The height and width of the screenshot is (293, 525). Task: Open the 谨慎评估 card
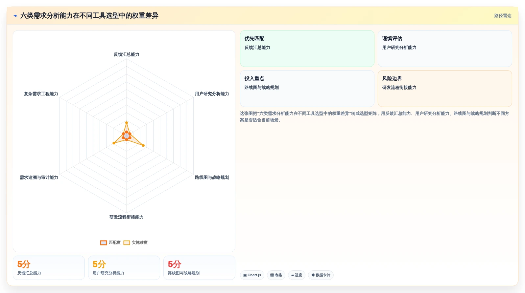click(445, 49)
